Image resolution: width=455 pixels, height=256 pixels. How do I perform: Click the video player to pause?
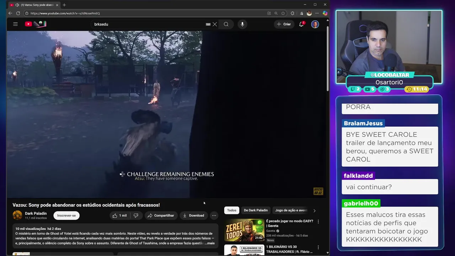tap(167, 114)
